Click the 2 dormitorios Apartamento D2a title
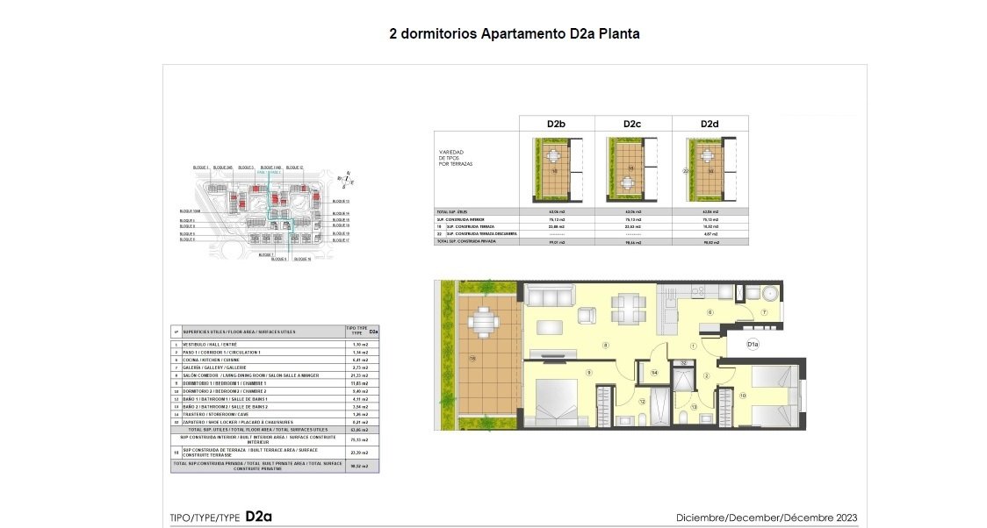Viewport: 987px width, 528px height. 515,33
